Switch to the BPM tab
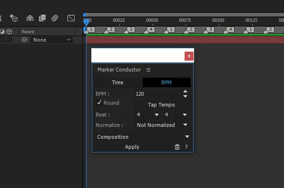 tap(166, 82)
